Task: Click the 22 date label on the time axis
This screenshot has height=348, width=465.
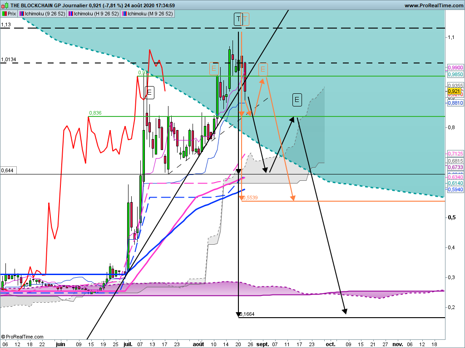Action: coord(42,344)
